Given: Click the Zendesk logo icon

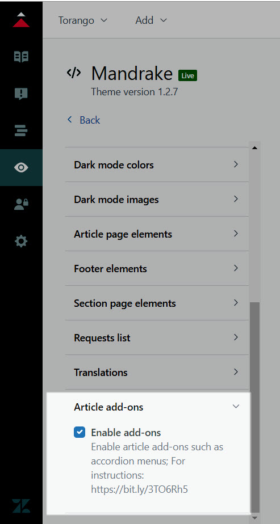Looking at the screenshot, I should pyautogui.click(x=21, y=506).
